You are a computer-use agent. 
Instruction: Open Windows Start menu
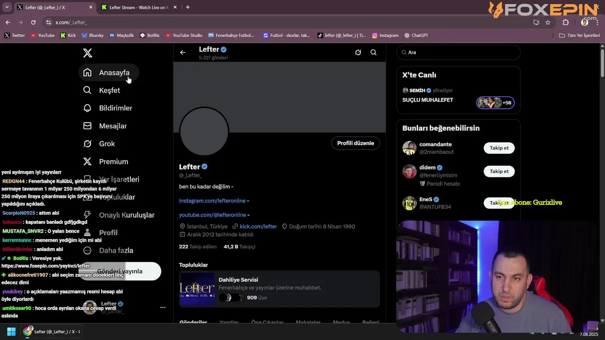[11, 331]
